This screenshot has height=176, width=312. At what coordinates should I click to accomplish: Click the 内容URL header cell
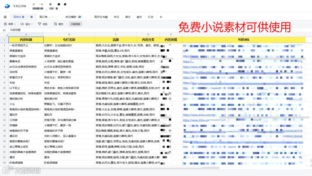click(244, 40)
